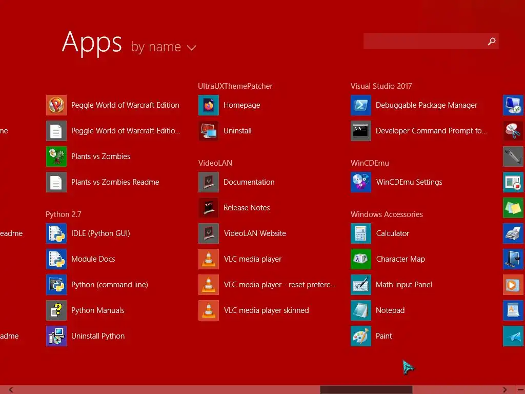This screenshot has height=394, width=525.
Task: Click the search magnifier icon
Action: click(x=492, y=41)
